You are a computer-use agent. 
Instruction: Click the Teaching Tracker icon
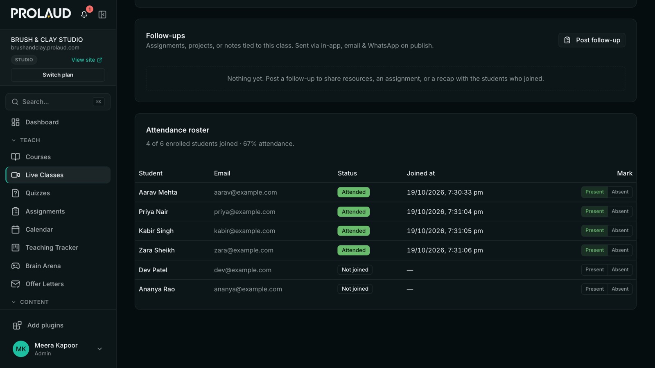coord(16,247)
